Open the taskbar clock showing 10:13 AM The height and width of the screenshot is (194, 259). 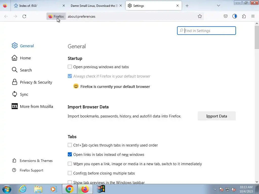[x=246, y=189]
